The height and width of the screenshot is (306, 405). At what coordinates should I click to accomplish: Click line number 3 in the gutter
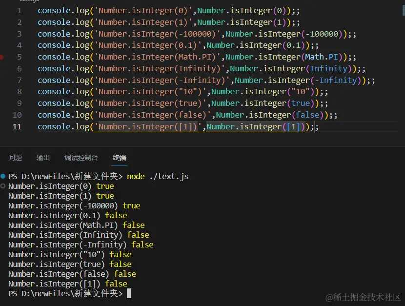click(20, 34)
